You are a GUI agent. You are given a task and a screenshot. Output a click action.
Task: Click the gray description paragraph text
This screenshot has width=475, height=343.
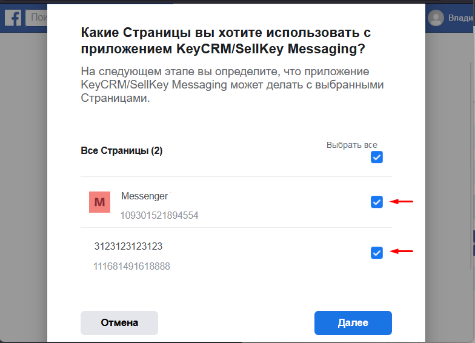[232, 85]
